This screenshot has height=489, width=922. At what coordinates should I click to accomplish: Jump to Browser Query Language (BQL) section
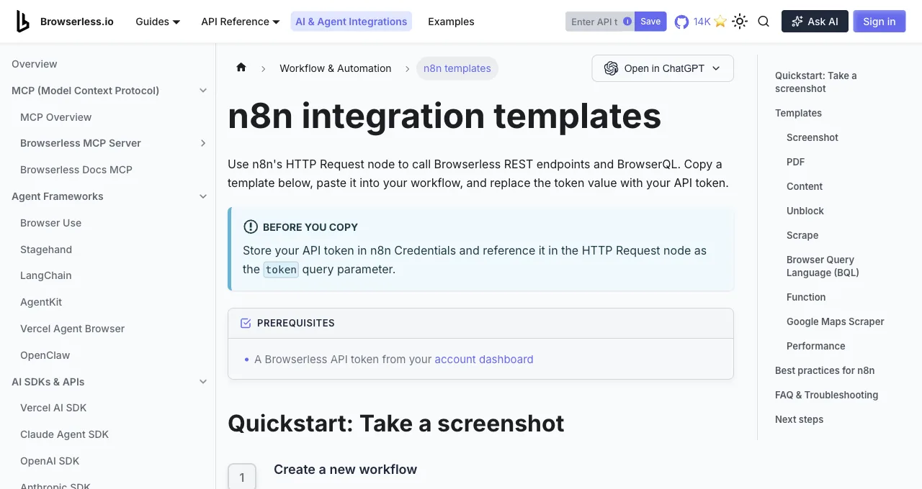pyautogui.click(x=823, y=266)
